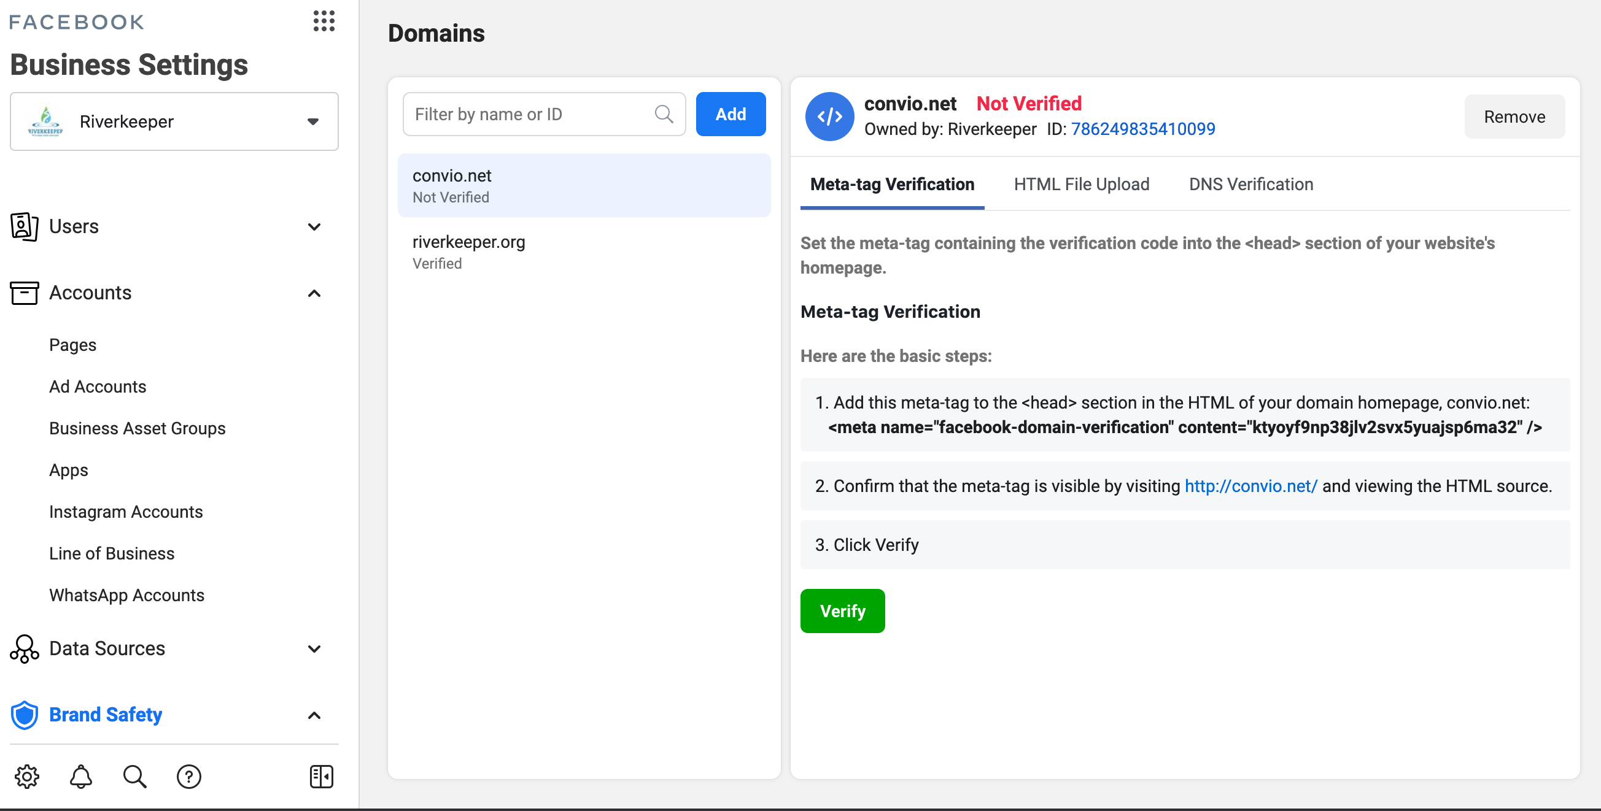Click the Not Verified red status label

[1029, 104]
